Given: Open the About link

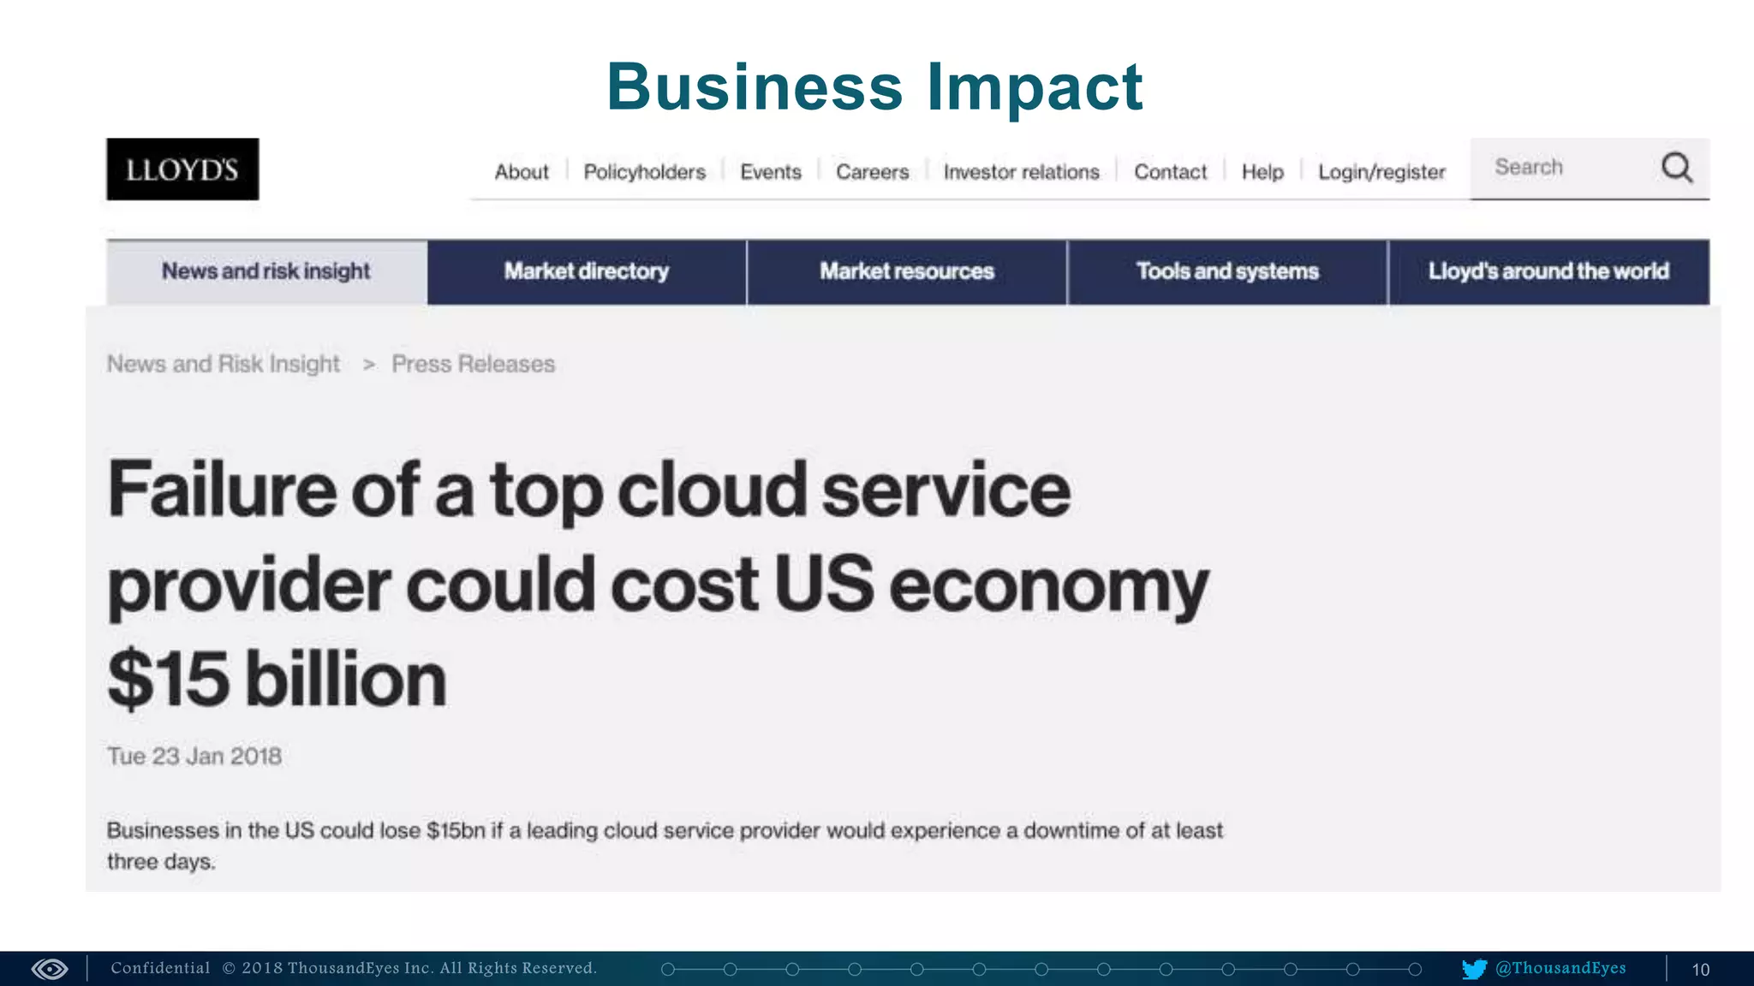Looking at the screenshot, I should (x=521, y=172).
